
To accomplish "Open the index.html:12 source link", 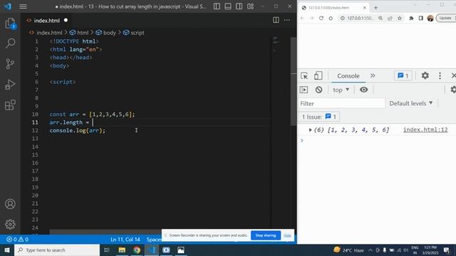I will pos(425,129).
